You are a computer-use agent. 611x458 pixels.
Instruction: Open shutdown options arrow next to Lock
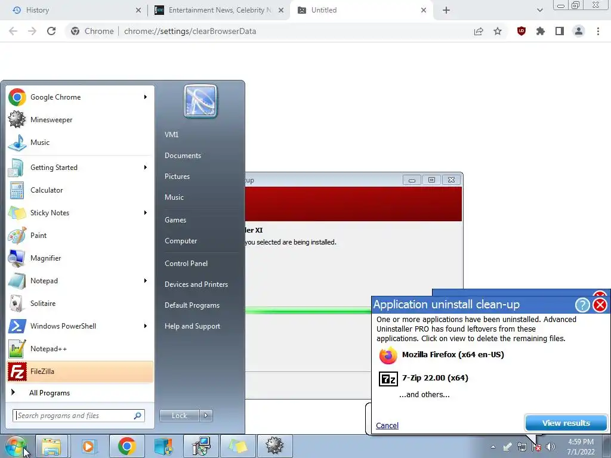coord(206,416)
